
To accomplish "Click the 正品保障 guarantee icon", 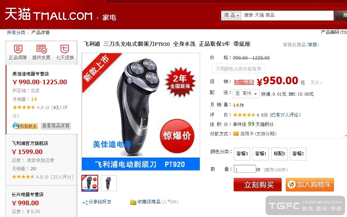I will pyautogui.click(x=18, y=49).
